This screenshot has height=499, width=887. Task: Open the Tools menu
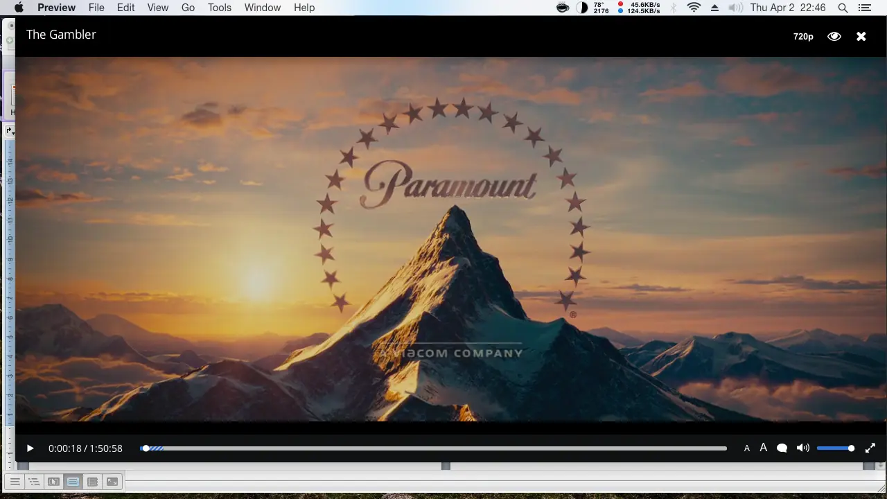pos(220,8)
